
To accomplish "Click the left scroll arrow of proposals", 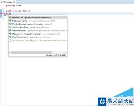I will tap(10, 52).
